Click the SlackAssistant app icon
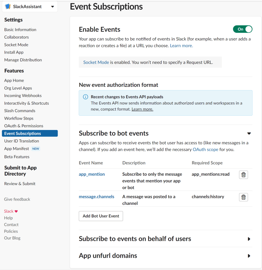Screen dimensions: 262x270 point(7,6)
